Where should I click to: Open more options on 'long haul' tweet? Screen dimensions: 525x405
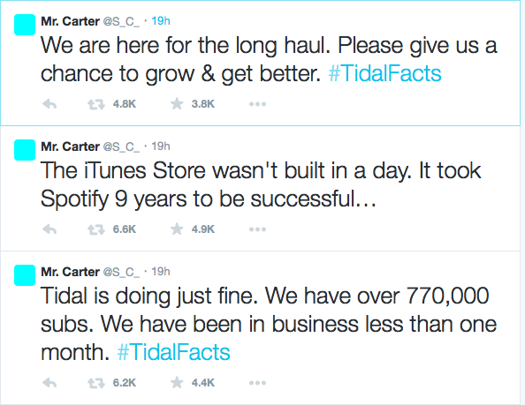point(257,104)
